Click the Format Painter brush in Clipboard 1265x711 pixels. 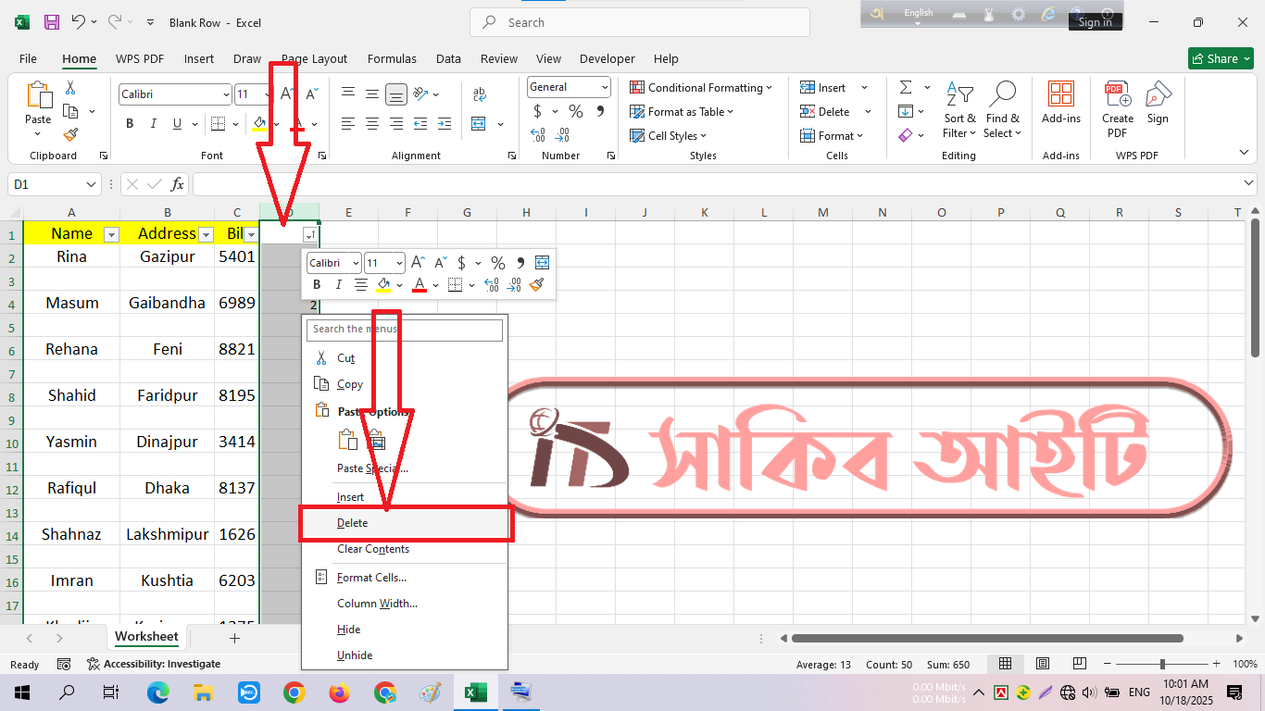70,135
